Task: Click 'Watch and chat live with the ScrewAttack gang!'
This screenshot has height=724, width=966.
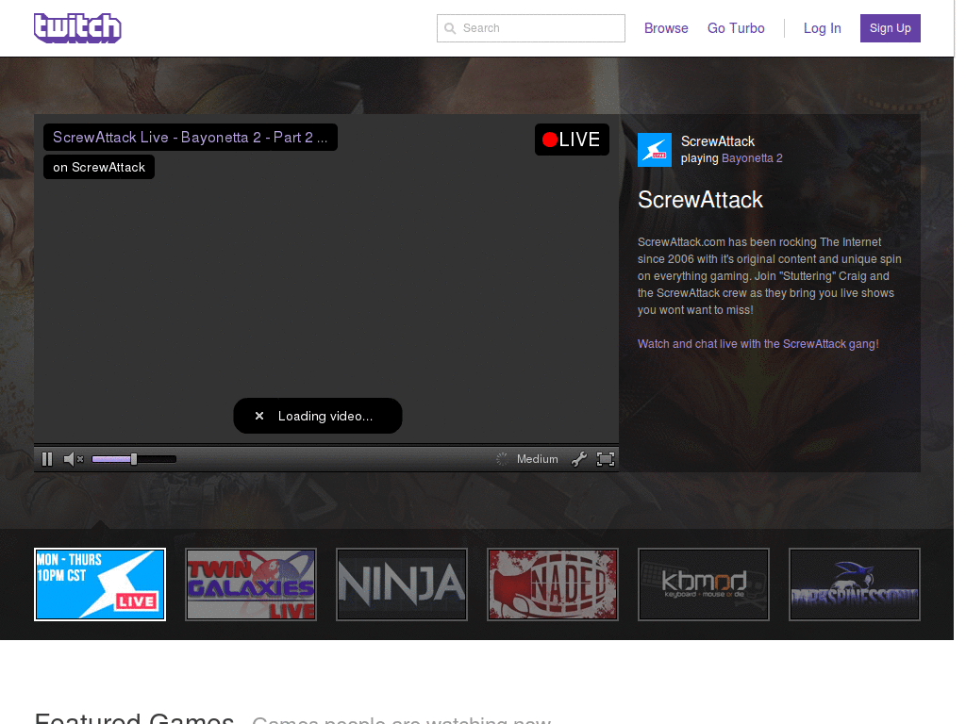Action: [x=758, y=344]
